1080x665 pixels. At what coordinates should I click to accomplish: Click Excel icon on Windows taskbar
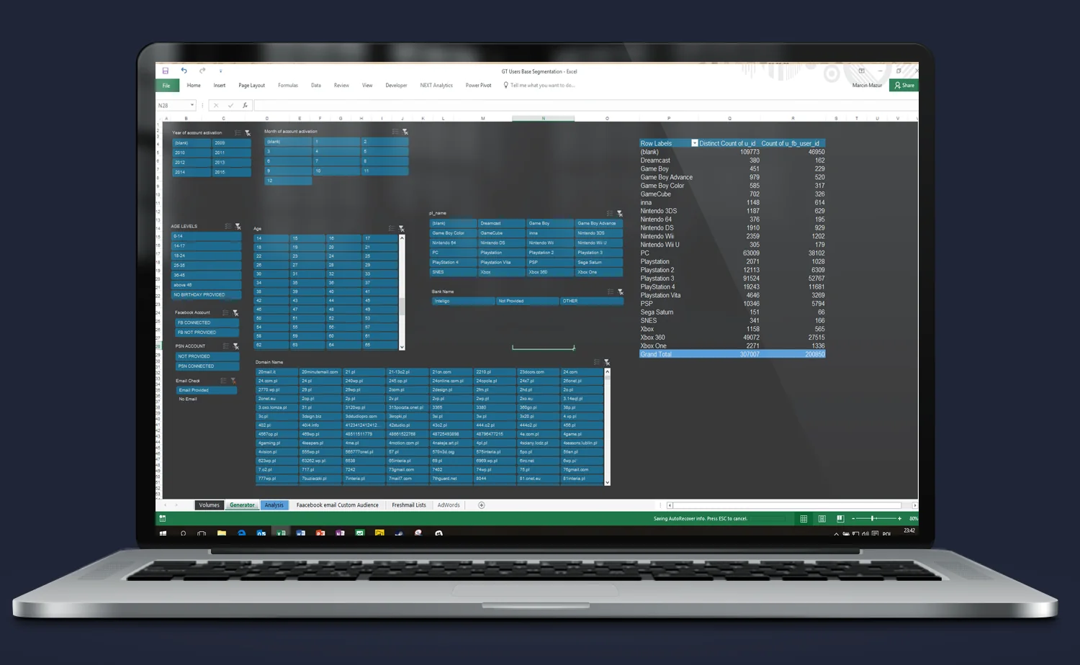(x=281, y=534)
